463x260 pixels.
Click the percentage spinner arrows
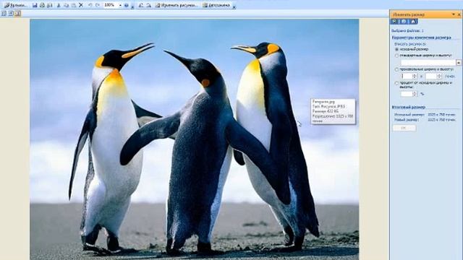click(415, 94)
